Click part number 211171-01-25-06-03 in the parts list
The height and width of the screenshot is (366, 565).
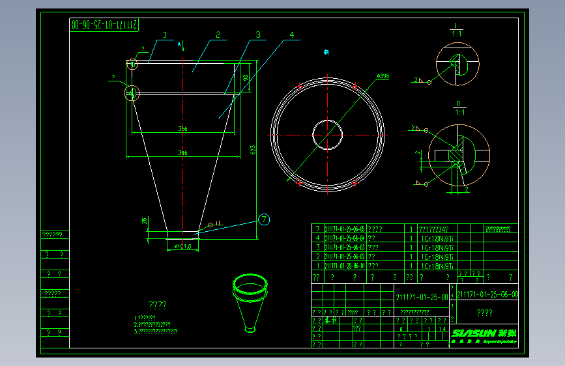point(345,247)
